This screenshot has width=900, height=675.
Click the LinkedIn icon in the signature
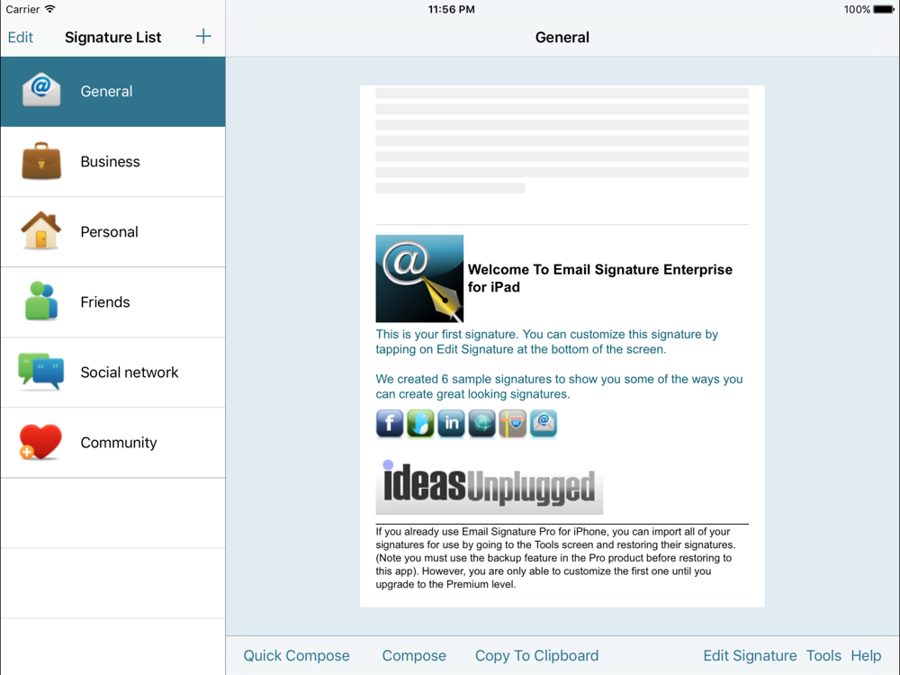(451, 424)
